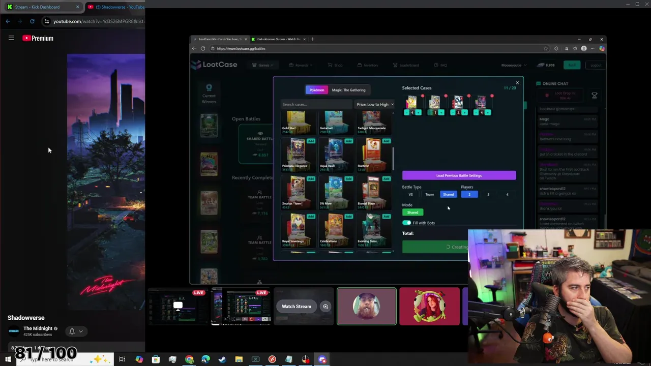The height and width of the screenshot is (366, 651).
Task: Open the Leaderboard link
Action: 406,65
